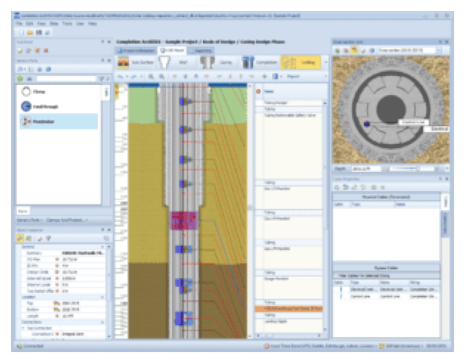Click the open folder icon in the toolbar
465x363 pixels.
pyautogui.click(x=29, y=32)
